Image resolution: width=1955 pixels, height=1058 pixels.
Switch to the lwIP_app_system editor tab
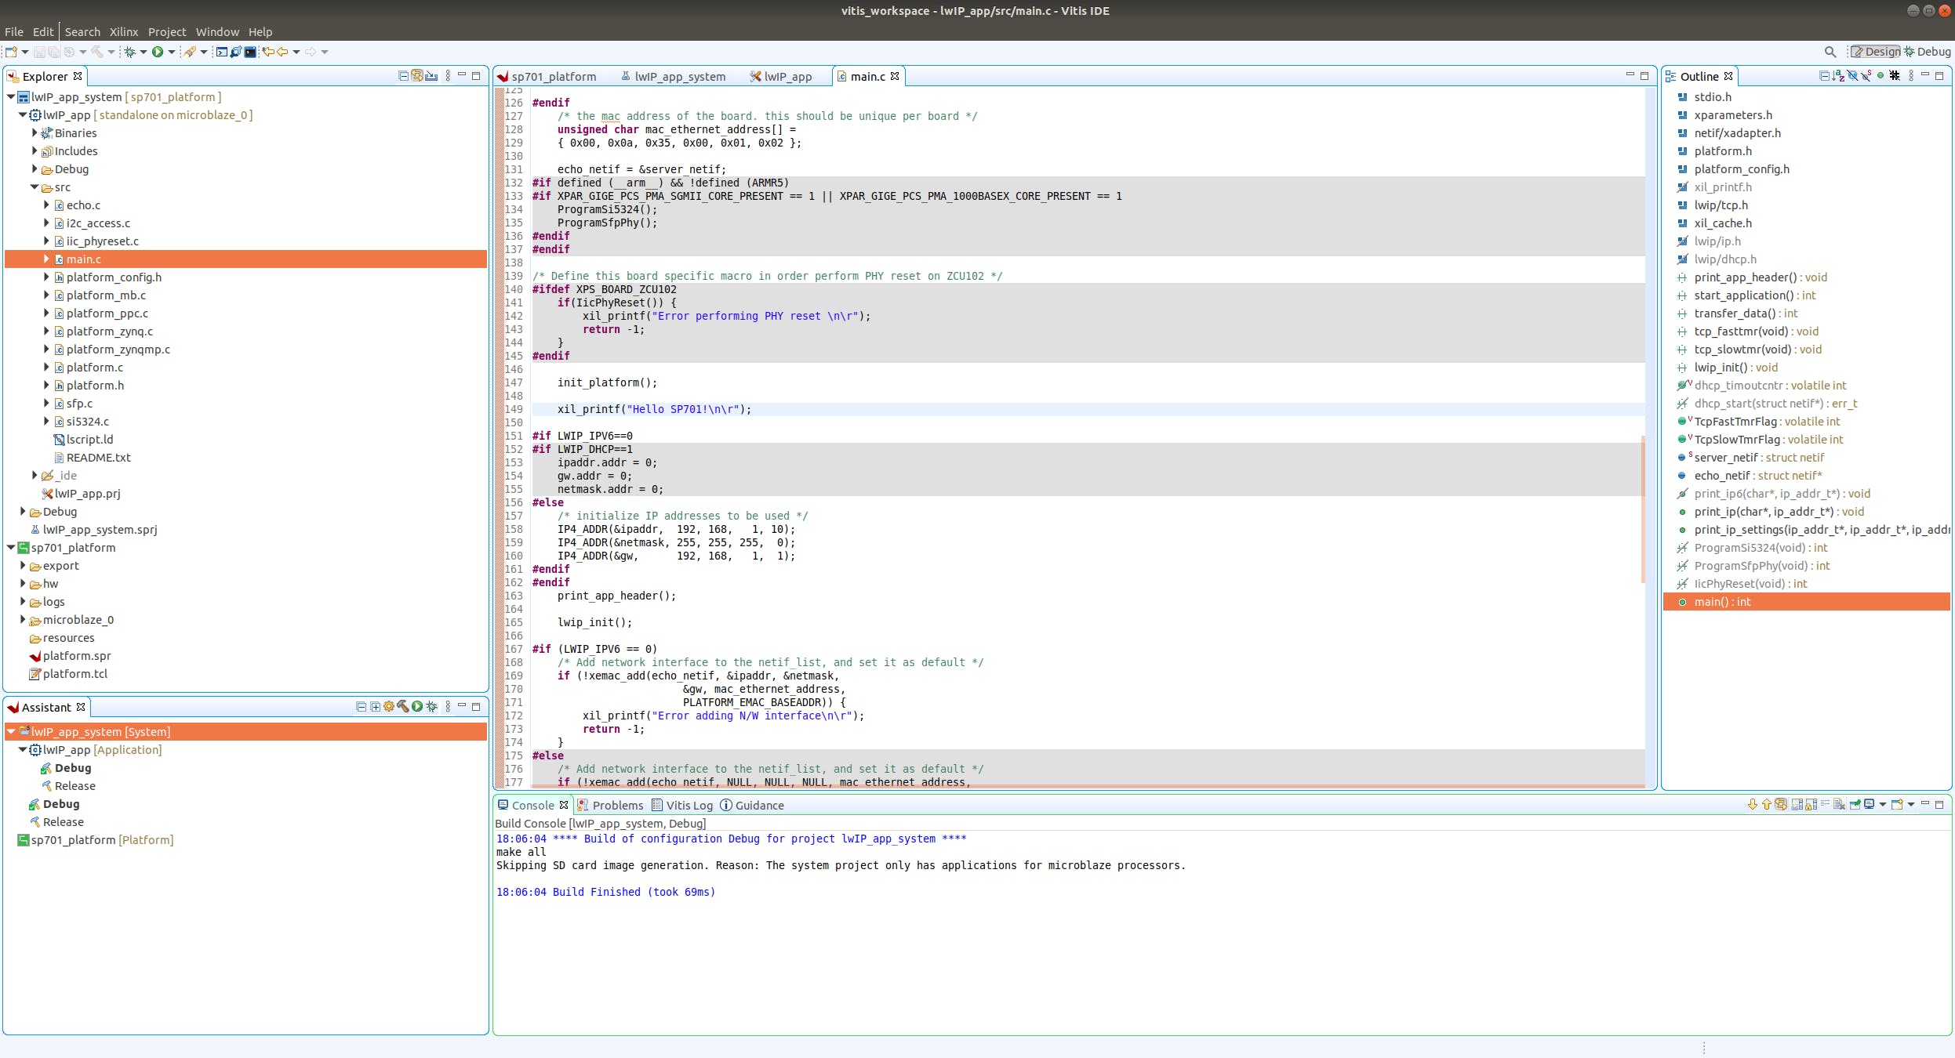tap(673, 77)
